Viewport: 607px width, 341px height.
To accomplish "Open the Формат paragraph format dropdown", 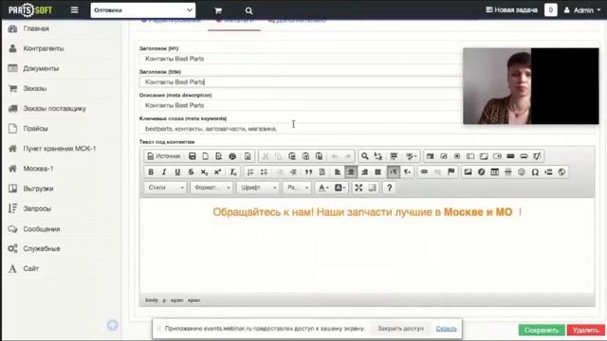I will (x=212, y=188).
